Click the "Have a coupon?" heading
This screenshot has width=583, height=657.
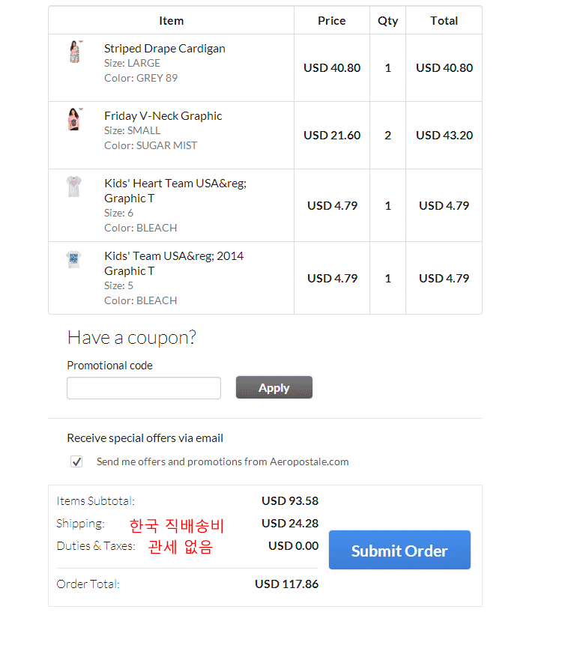tap(132, 338)
